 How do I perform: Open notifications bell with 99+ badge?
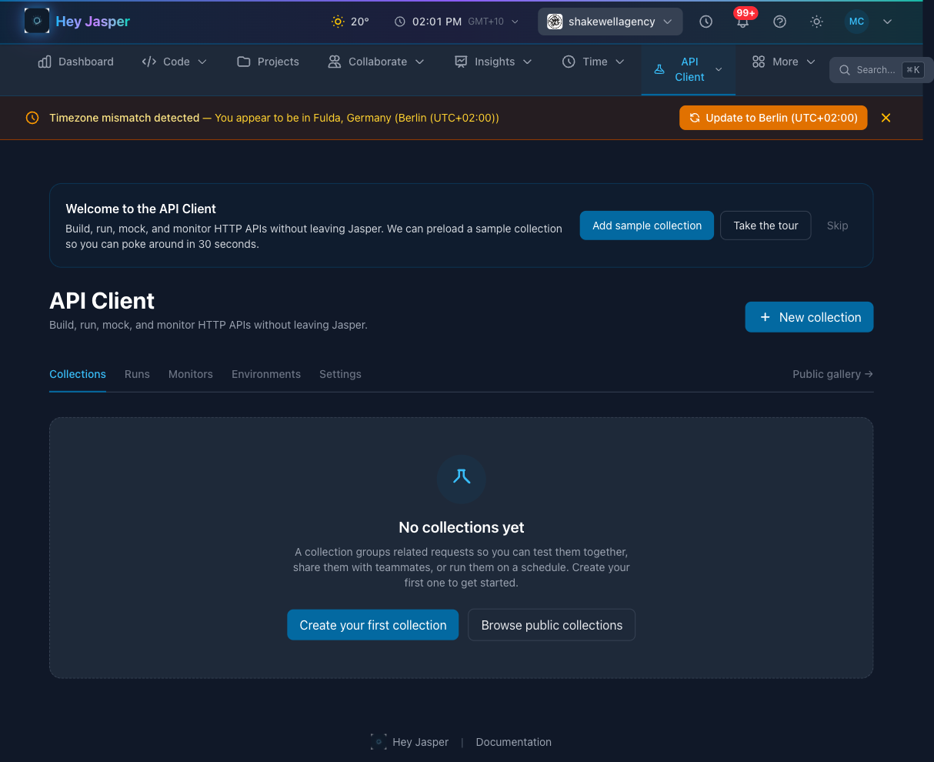point(742,22)
